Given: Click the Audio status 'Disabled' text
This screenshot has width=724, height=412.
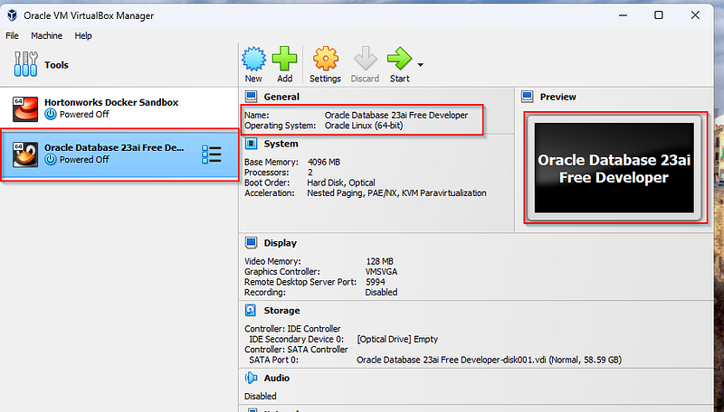Looking at the screenshot, I should 261,397.
